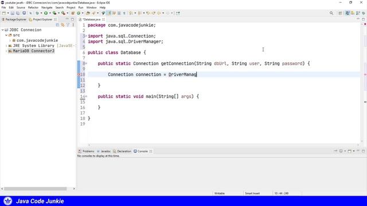Screen dimensions: 367x206
Task: Open Package Explorer view menu
Action: click(x=73, y=25)
